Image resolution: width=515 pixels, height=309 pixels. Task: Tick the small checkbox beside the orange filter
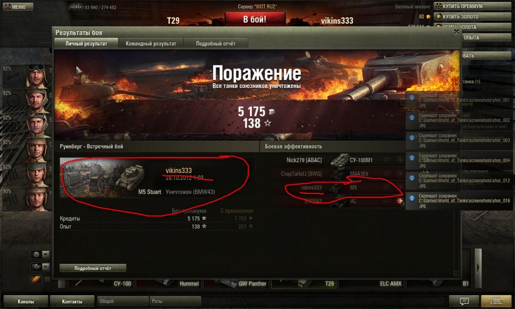point(47,279)
